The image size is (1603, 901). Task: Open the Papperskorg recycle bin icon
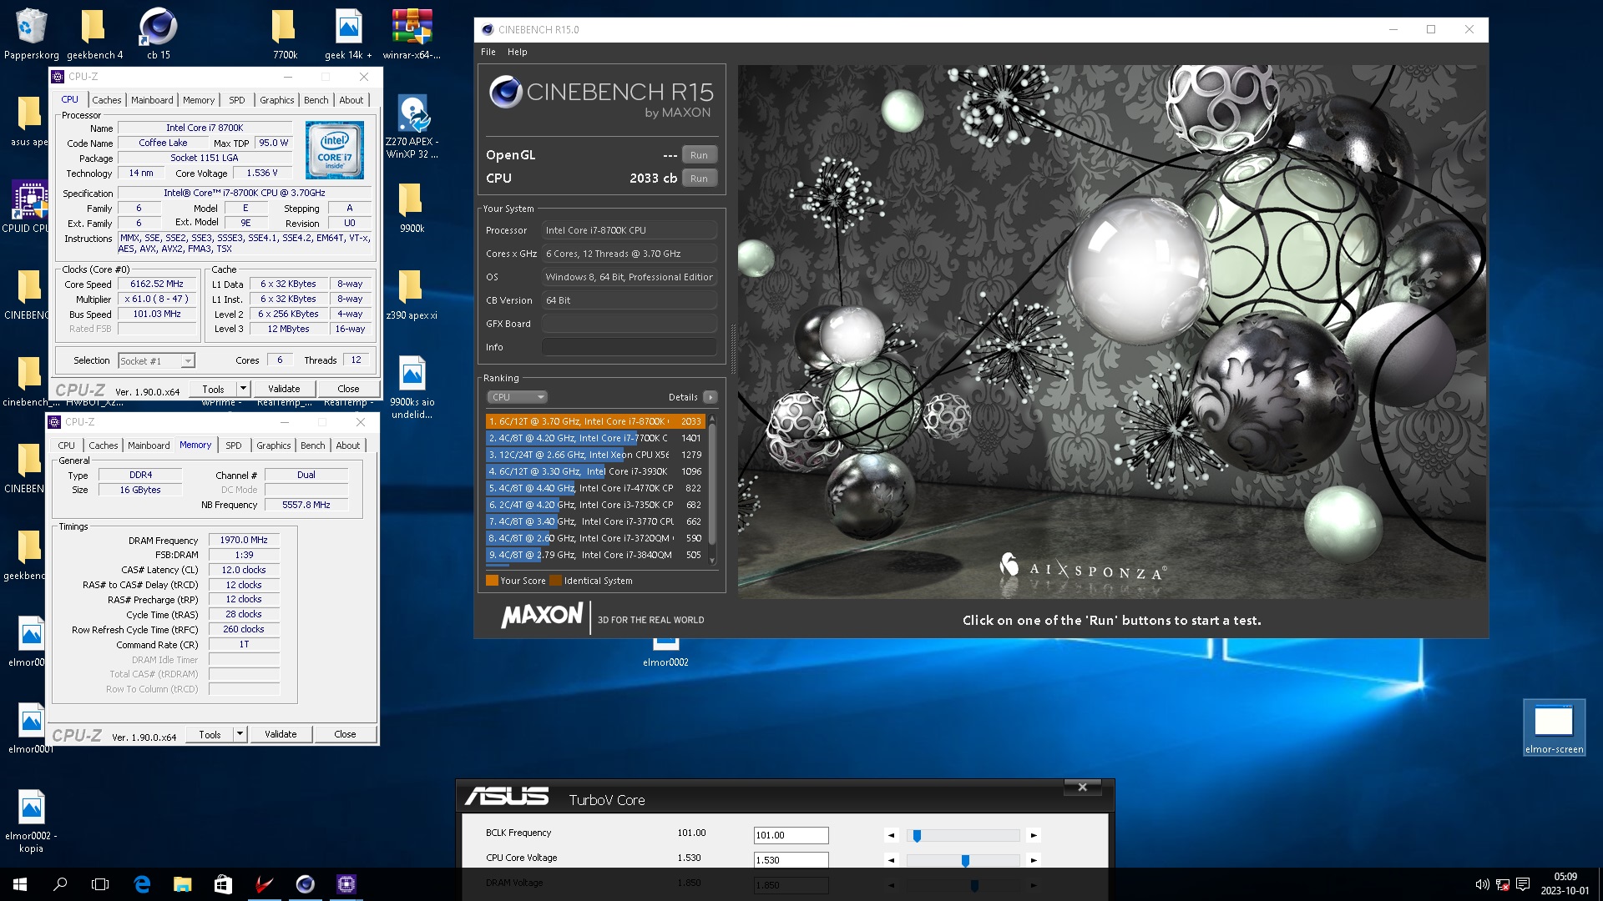click(x=31, y=33)
